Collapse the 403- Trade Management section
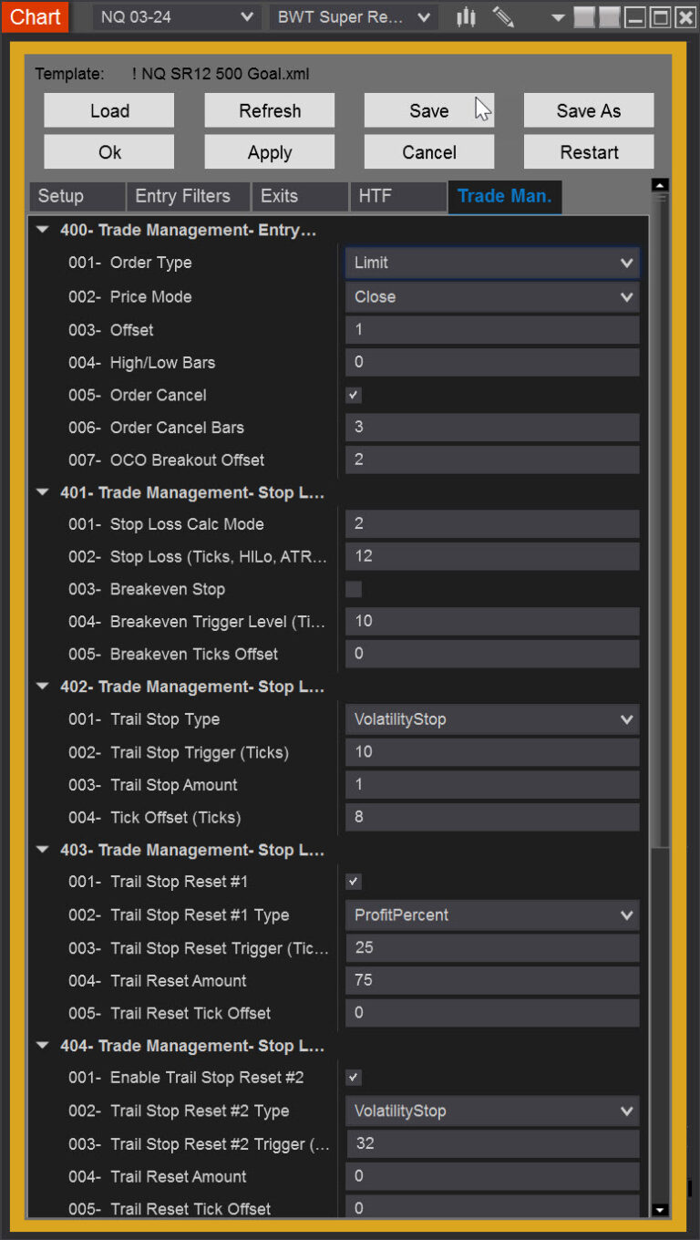700x1240 pixels. (42, 850)
